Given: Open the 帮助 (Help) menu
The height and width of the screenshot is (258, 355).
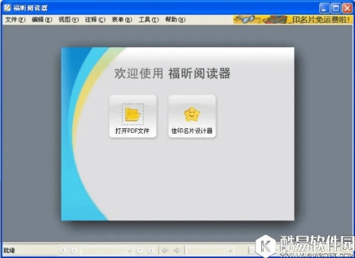Looking at the screenshot, I should (x=175, y=19).
